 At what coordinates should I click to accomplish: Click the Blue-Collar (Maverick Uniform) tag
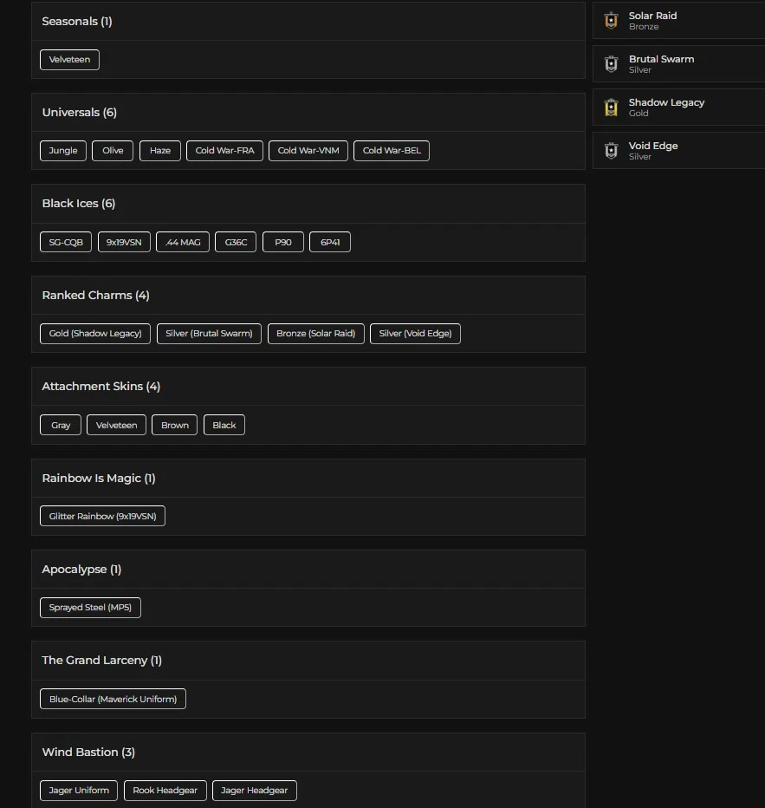[x=113, y=700]
